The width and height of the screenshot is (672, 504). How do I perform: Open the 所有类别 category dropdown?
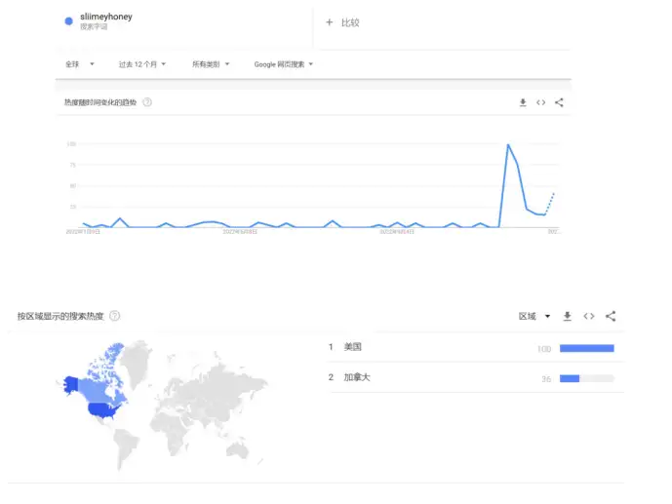[x=211, y=64]
